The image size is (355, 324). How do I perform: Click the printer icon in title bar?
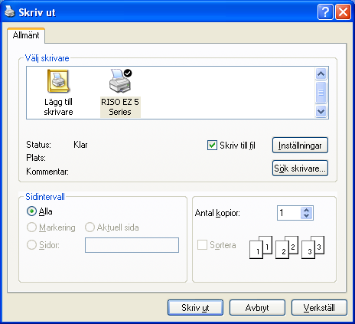point(9,11)
